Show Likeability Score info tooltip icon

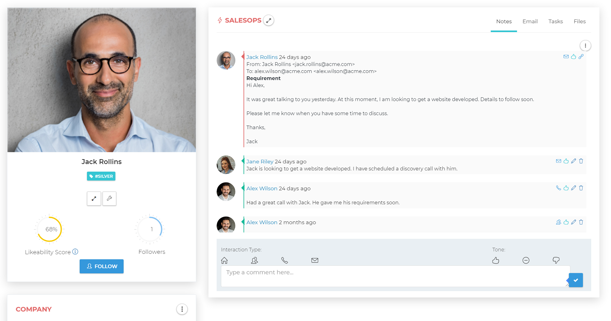[75, 252]
